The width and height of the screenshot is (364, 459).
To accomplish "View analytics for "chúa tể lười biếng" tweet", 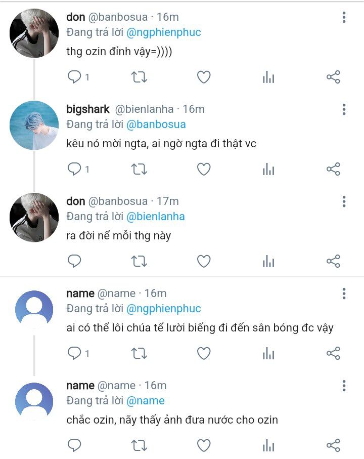I will coord(268,353).
